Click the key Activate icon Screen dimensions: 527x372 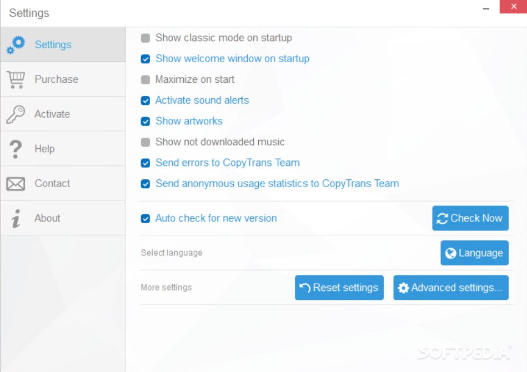pyautogui.click(x=16, y=114)
